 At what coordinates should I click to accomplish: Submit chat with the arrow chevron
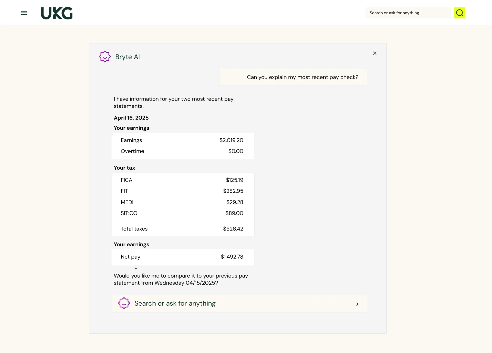tap(357, 304)
